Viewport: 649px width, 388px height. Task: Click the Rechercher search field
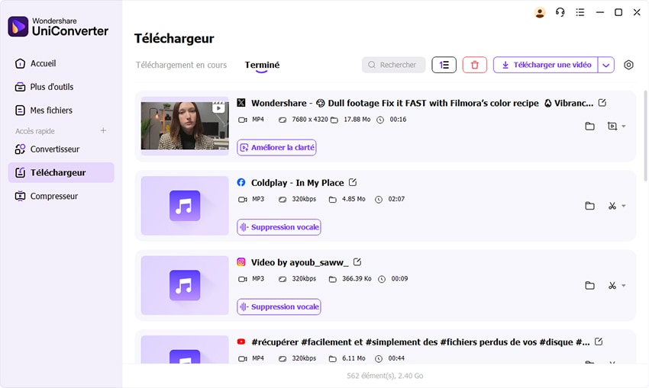(x=393, y=65)
